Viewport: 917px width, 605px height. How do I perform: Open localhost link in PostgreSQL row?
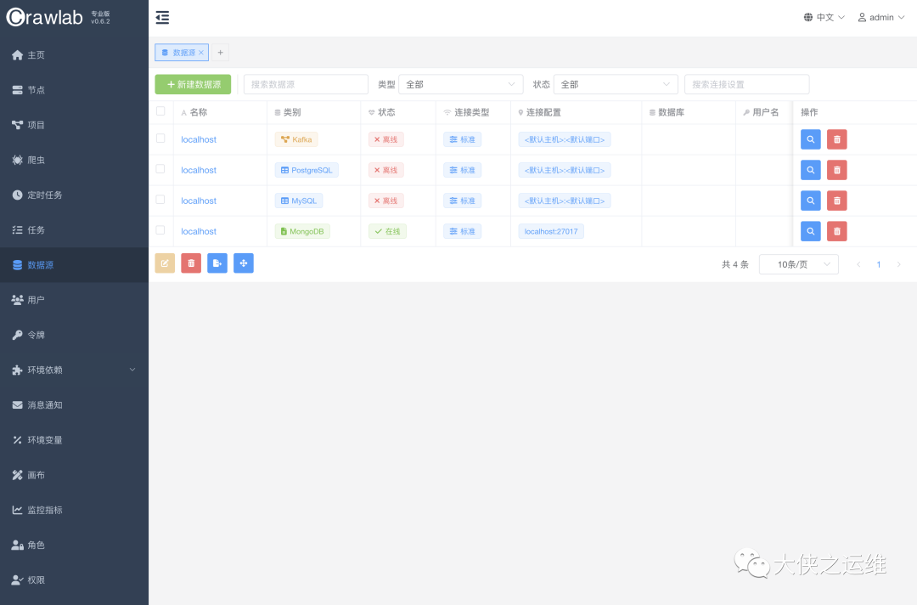click(199, 170)
